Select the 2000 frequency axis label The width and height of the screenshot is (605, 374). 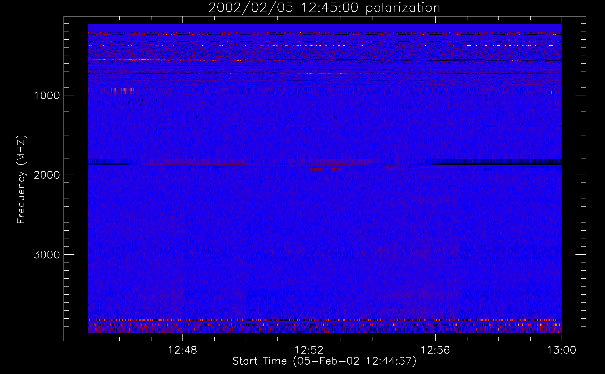click(x=47, y=175)
